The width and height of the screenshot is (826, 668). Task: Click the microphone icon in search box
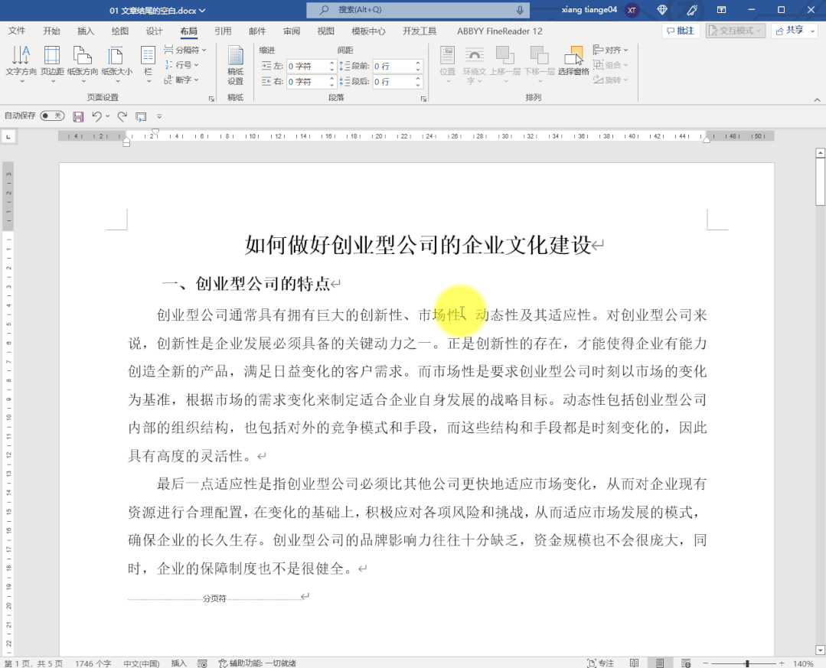[520, 10]
